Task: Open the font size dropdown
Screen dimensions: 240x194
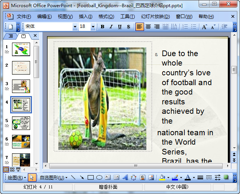Action: tap(93, 27)
